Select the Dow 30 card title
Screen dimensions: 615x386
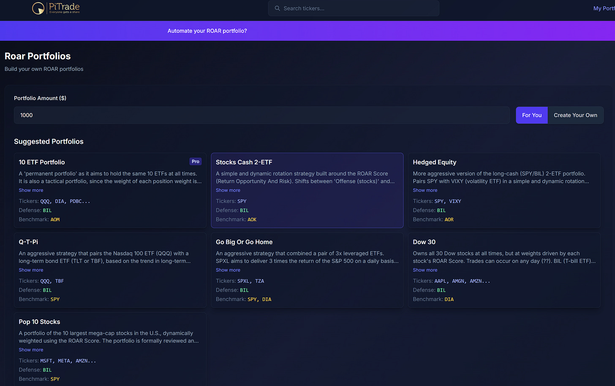point(424,242)
